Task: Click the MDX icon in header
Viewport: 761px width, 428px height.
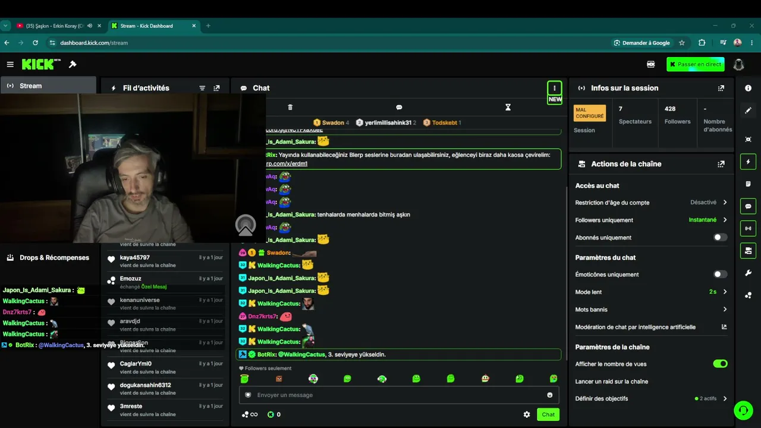Action: pos(651,64)
